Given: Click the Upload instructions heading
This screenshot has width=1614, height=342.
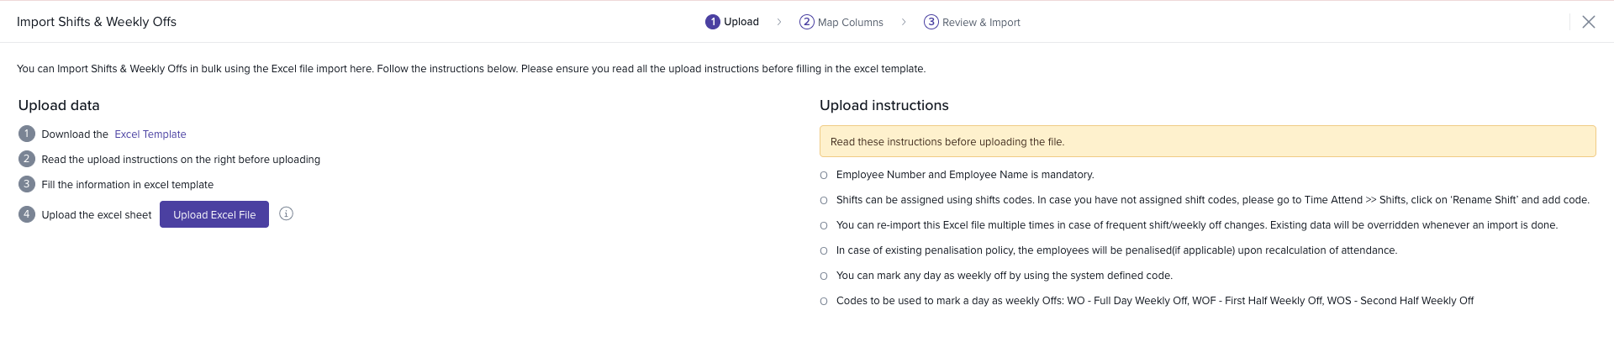Looking at the screenshot, I should click(x=883, y=105).
